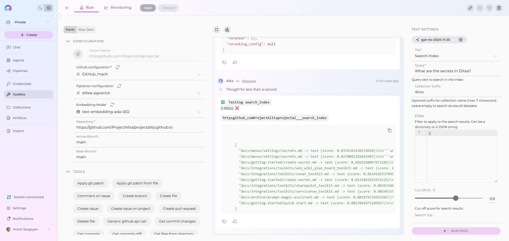Open Import in sidebar
The image size is (509, 241).
(29, 131)
